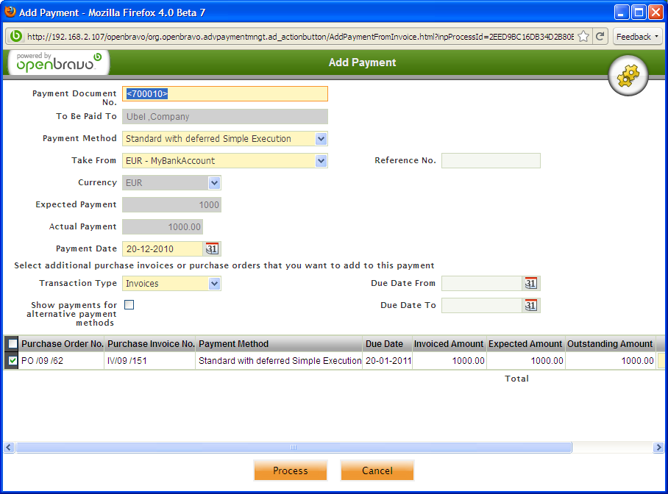The width and height of the screenshot is (668, 494).
Task: Click the Payment Date text field
Action: click(x=163, y=248)
